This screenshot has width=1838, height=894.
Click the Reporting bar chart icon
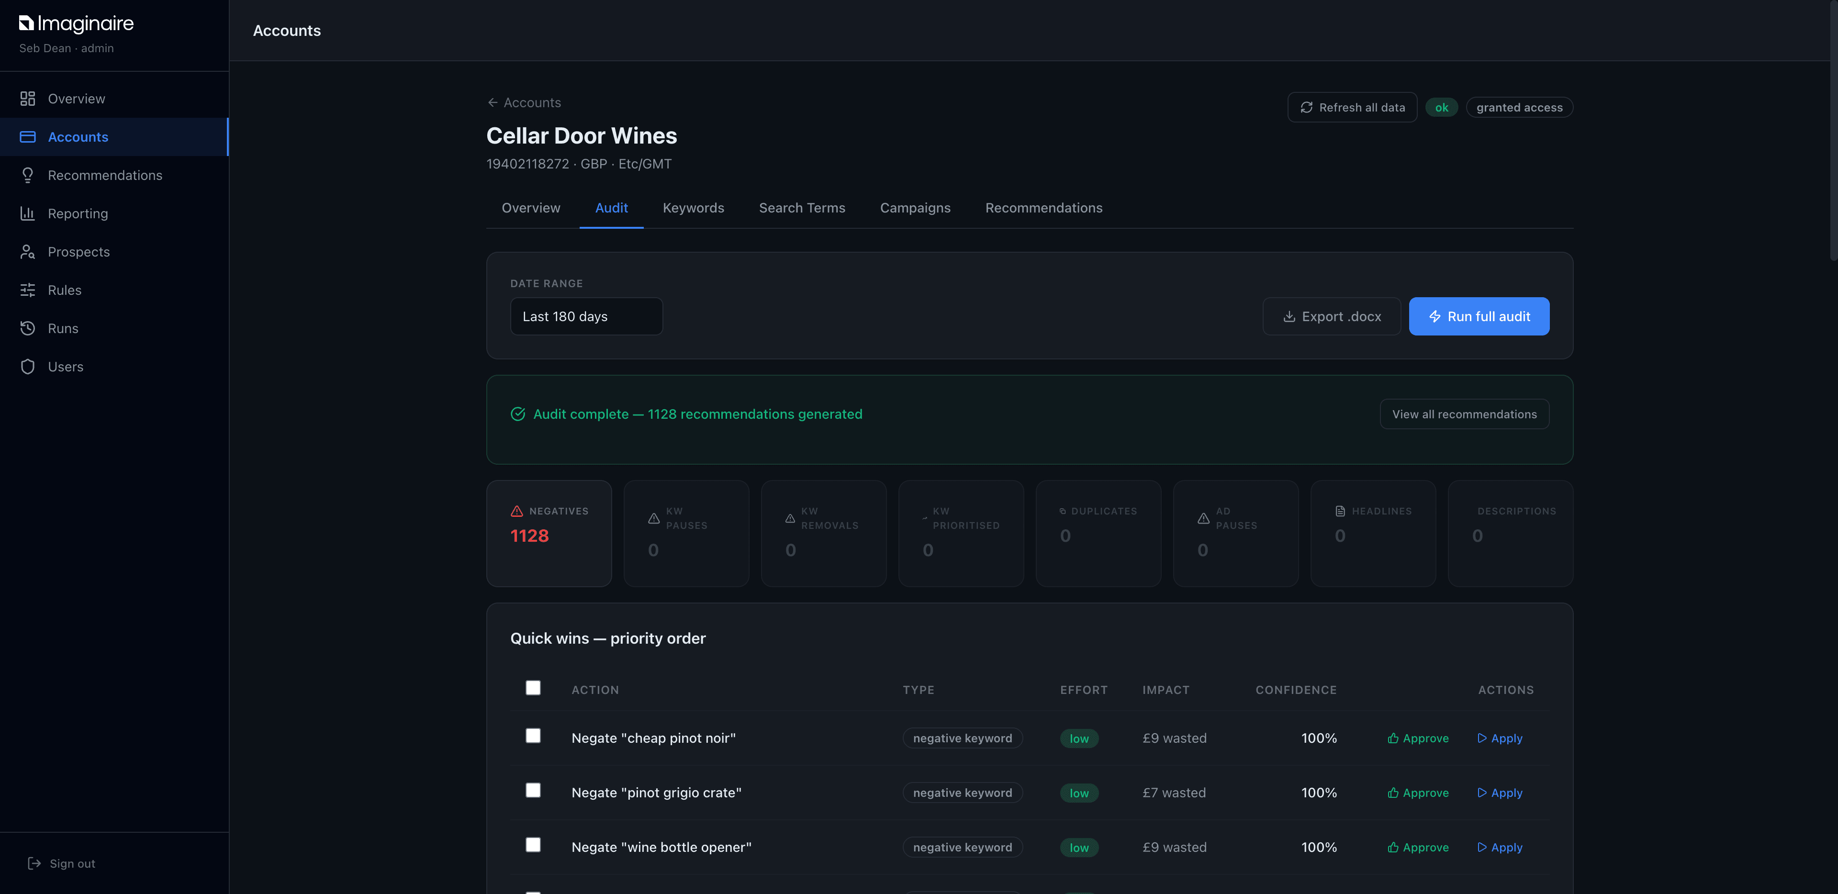point(28,213)
